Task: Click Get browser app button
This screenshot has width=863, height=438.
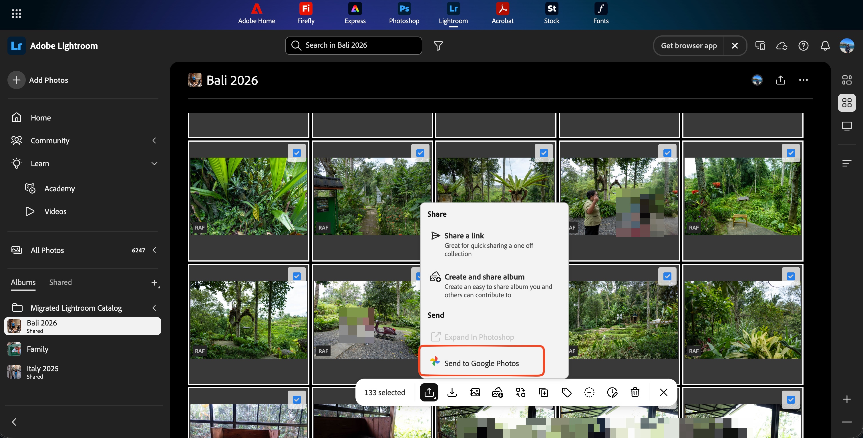Action: (x=689, y=45)
